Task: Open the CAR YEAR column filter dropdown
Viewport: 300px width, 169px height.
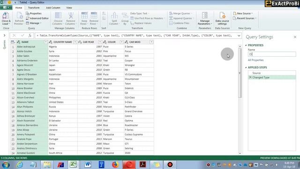Action: [100, 42]
